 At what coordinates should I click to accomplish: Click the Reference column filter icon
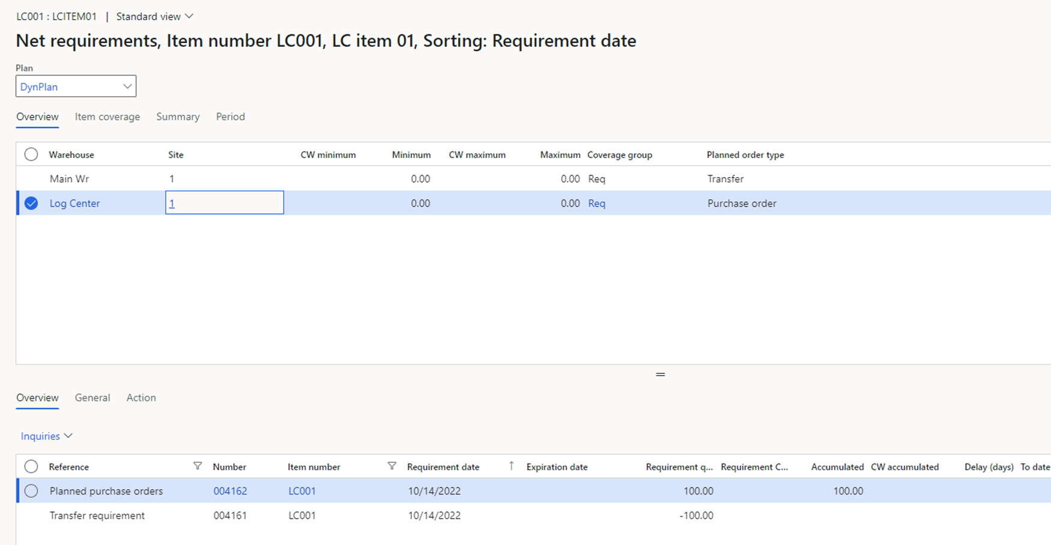tap(197, 466)
